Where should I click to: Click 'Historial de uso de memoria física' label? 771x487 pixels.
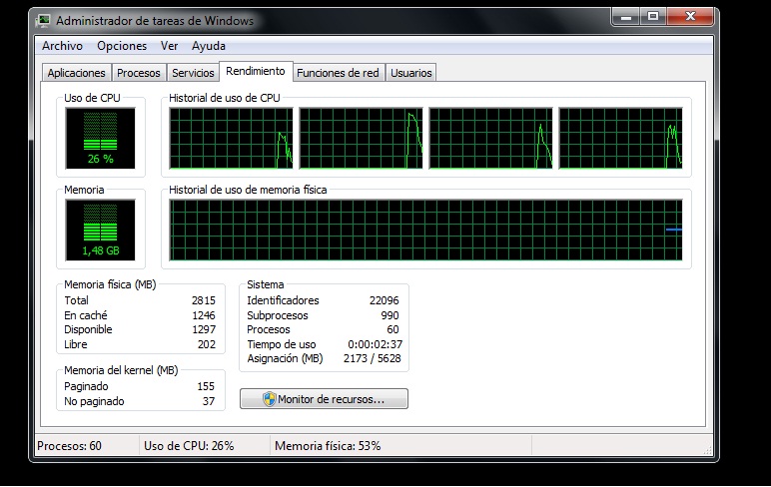click(248, 190)
